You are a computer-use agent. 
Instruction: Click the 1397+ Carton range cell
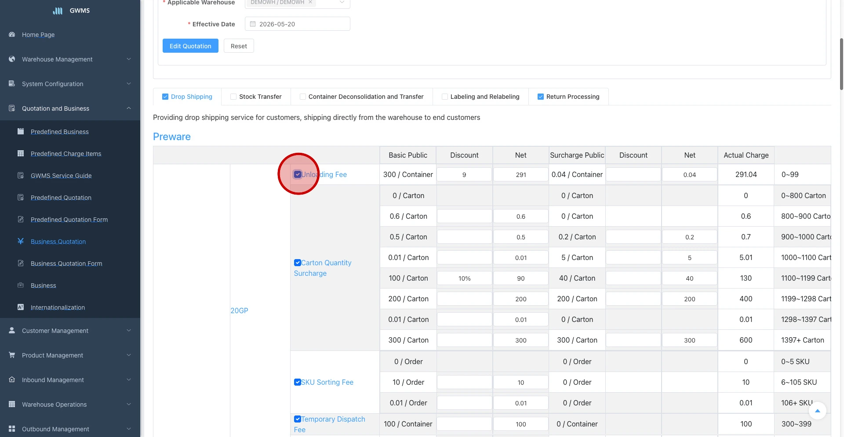tap(803, 340)
